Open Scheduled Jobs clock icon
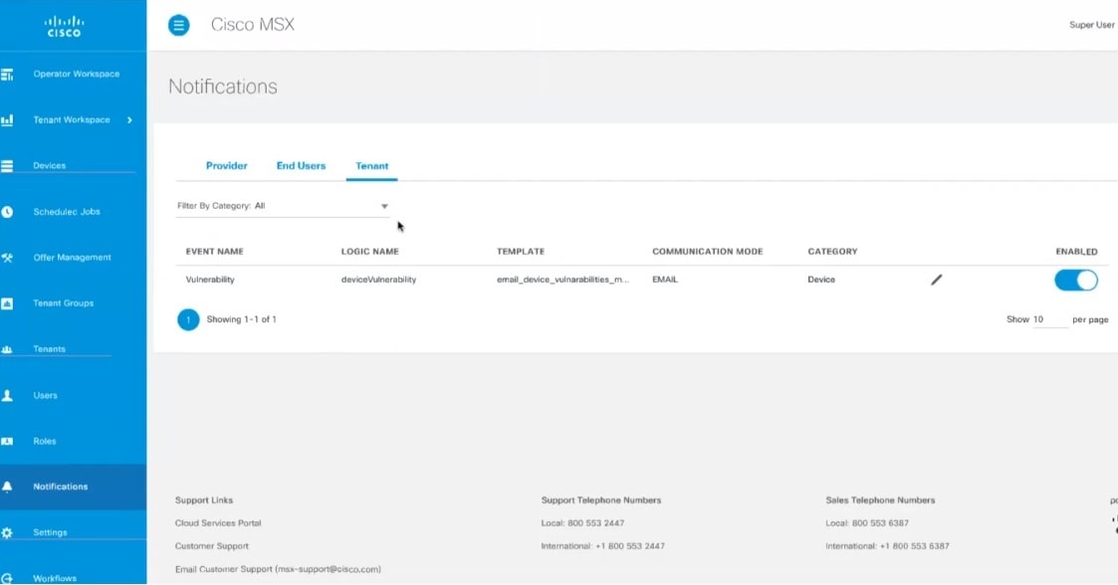The width and height of the screenshot is (1118, 585). click(7, 212)
